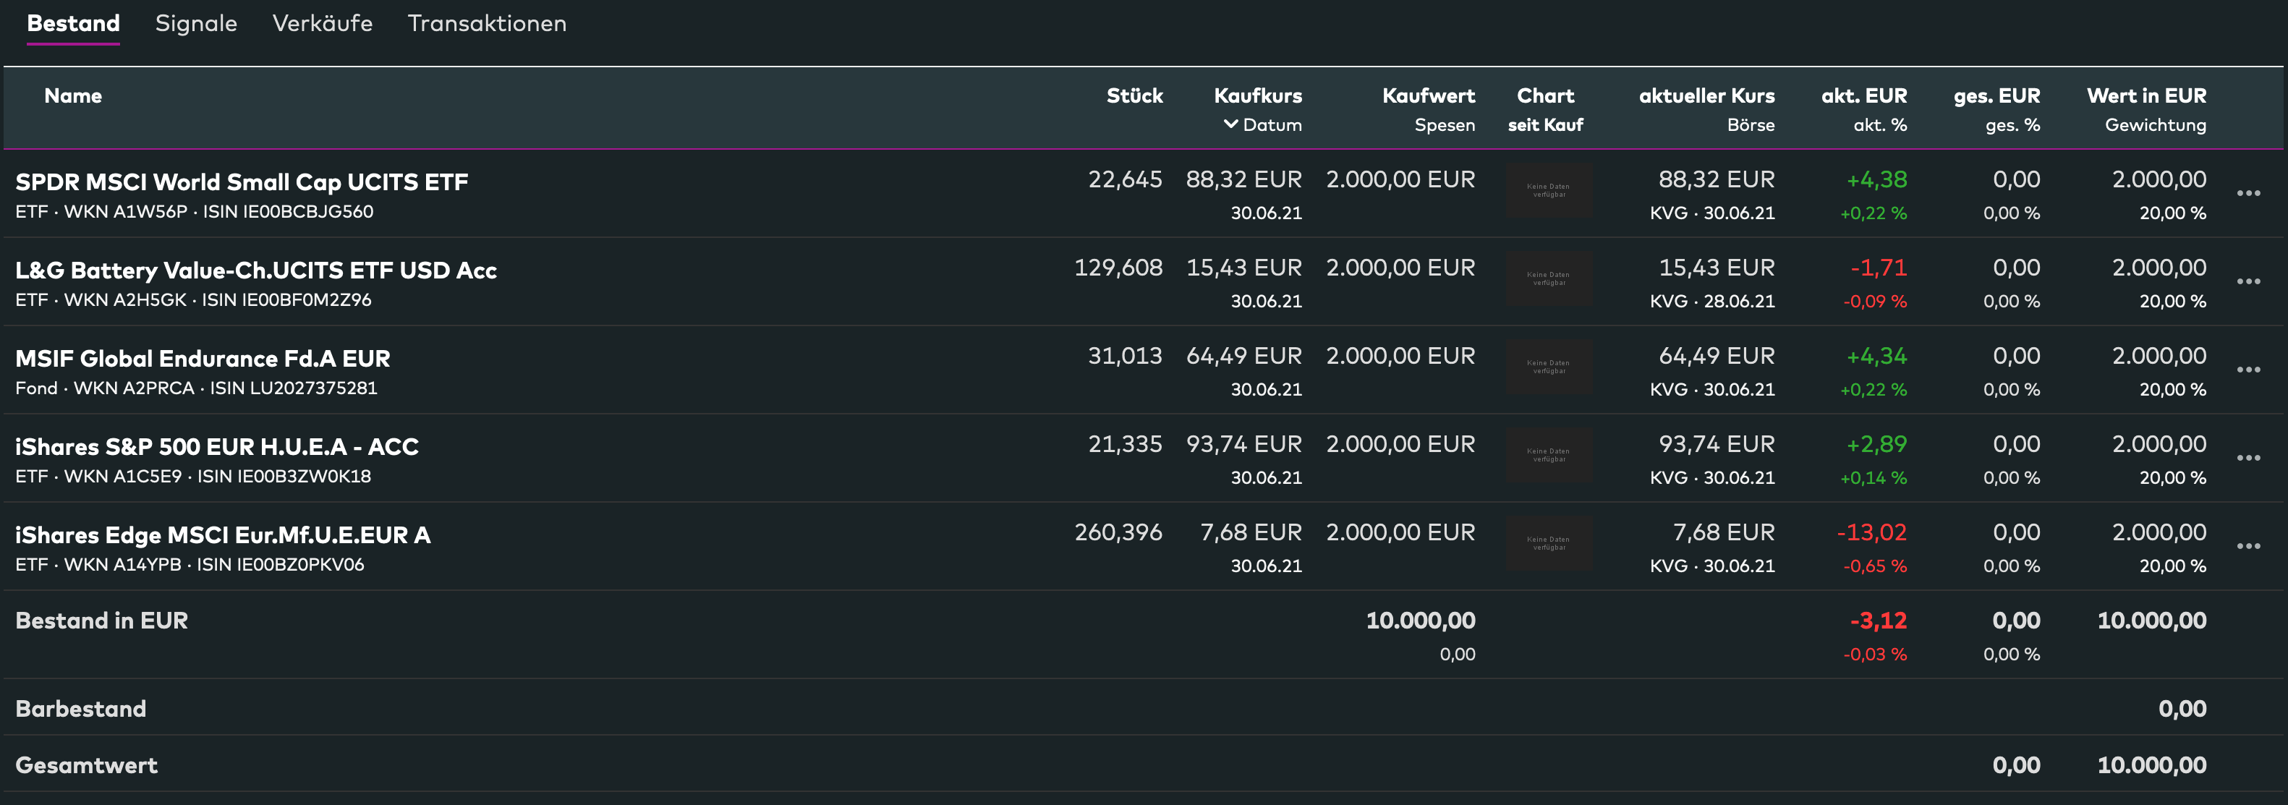The width and height of the screenshot is (2288, 805).
Task: Open MSIF Global Endurance Fd.A EUR link
Action: click(x=203, y=358)
